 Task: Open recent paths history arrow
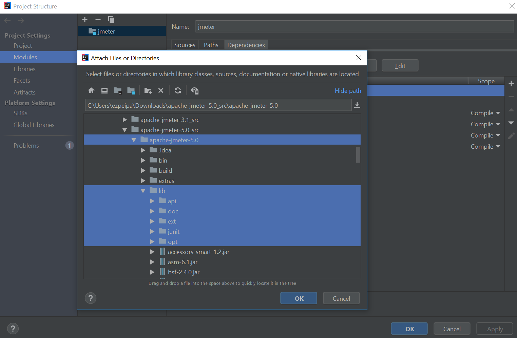tap(357, 105)
